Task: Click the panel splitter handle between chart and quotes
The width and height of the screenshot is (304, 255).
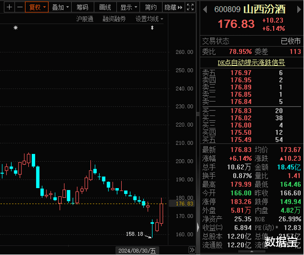Action: point(198,114)
